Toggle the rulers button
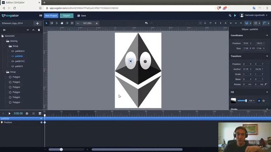This screenshot has height=152, width=271. pos(265,23)
